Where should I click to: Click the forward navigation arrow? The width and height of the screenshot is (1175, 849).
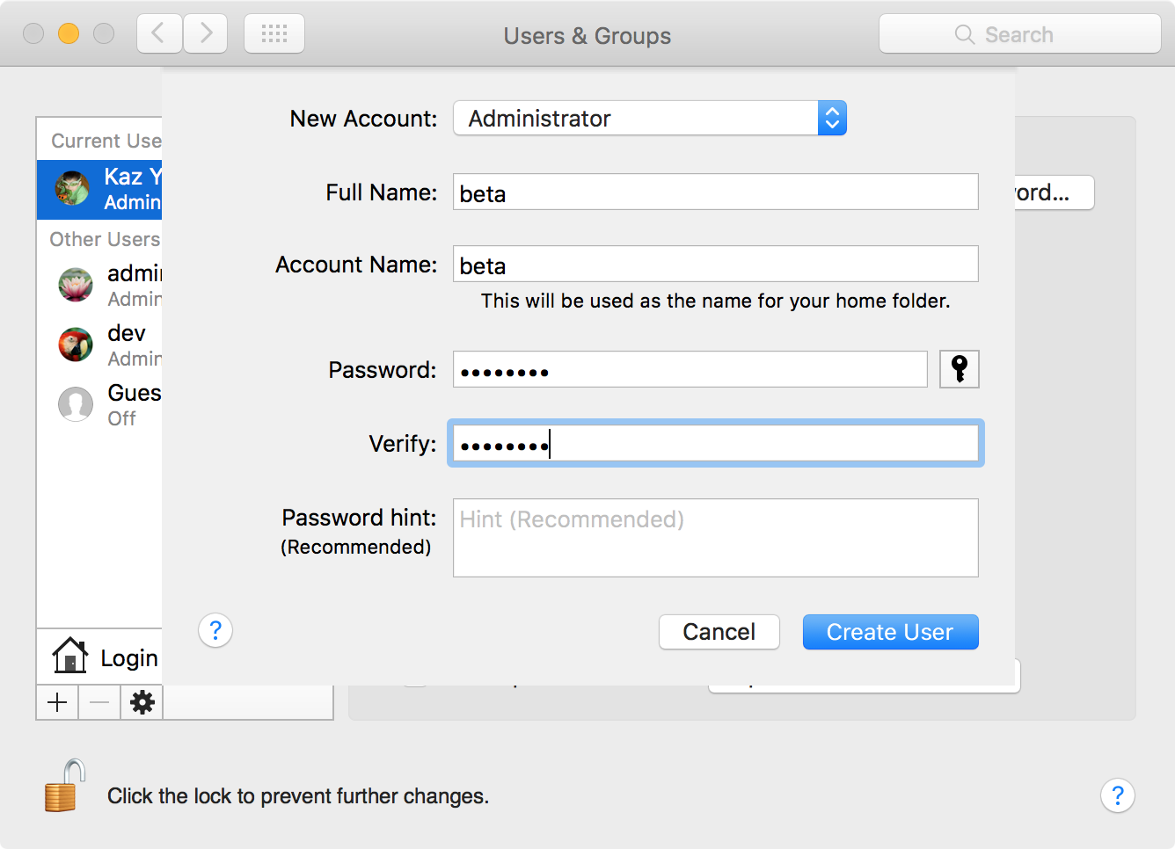click(205, 33)
